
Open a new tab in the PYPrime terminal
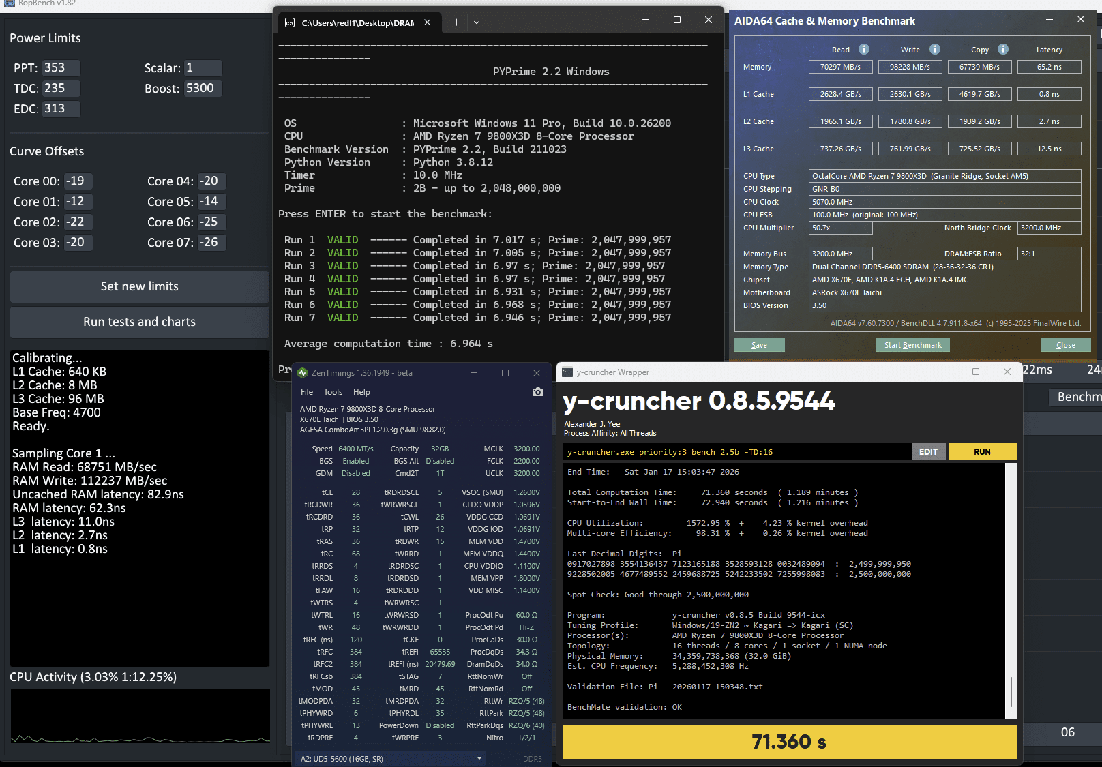click(456, 22)
